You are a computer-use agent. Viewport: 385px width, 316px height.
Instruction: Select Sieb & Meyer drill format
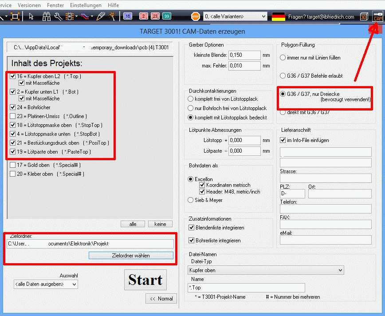(x=190, y=200)
